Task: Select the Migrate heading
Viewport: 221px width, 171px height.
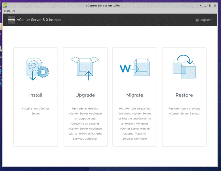Action: pyautogui.click(x=135, y=95)
